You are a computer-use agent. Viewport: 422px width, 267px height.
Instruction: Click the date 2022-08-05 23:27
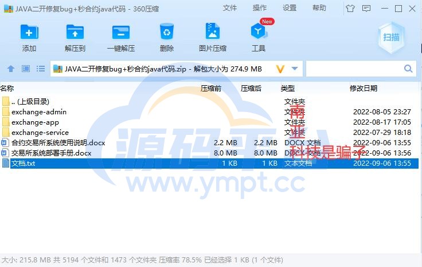382,112
